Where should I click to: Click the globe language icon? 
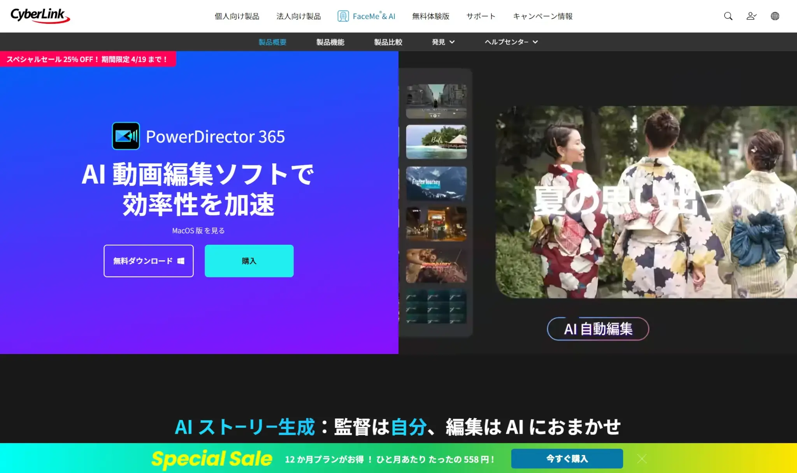[x=775, y=16]
